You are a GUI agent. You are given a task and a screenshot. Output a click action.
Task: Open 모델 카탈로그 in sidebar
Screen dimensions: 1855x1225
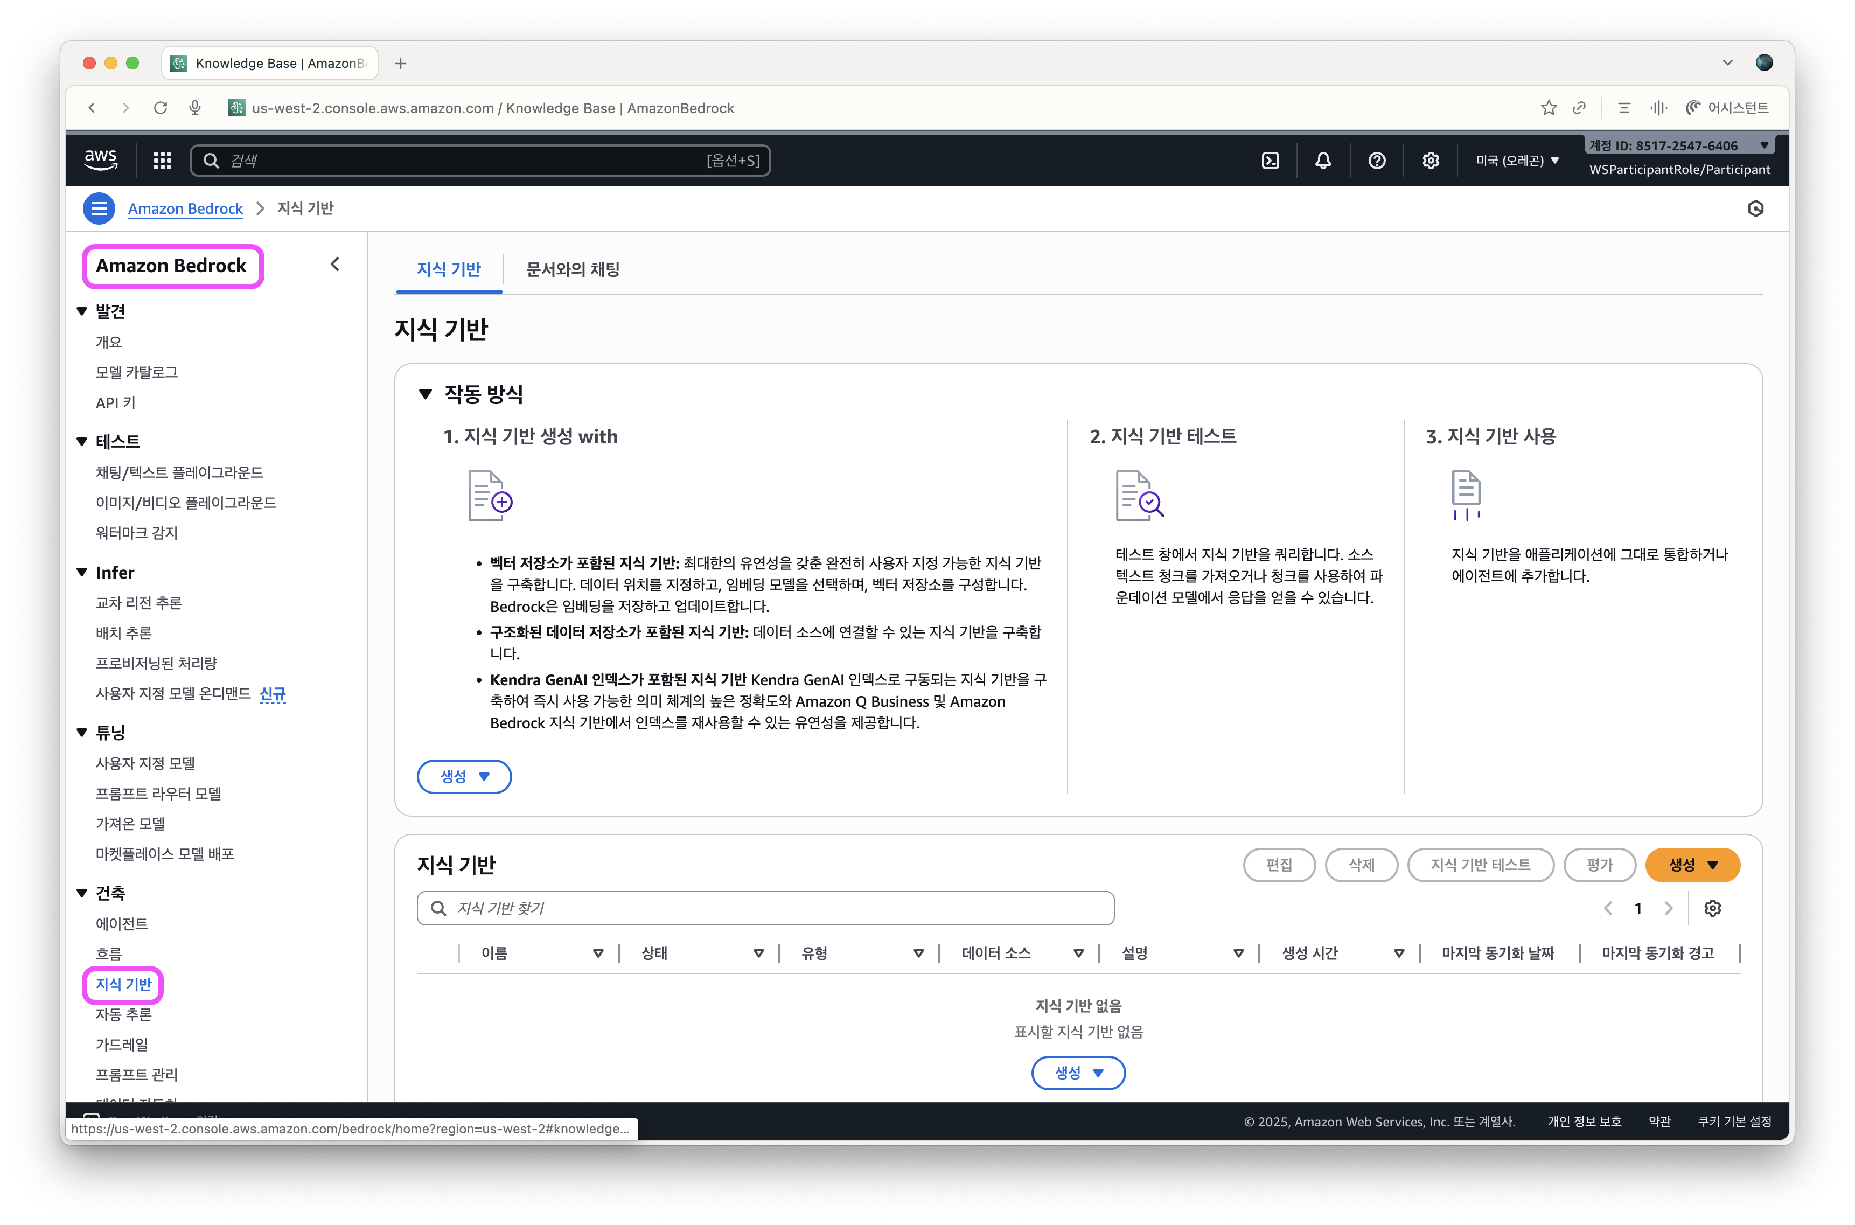pos(137,373)
